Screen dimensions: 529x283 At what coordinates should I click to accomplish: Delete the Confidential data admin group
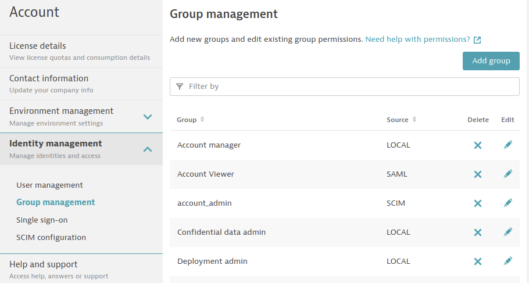tap(478, 232)
